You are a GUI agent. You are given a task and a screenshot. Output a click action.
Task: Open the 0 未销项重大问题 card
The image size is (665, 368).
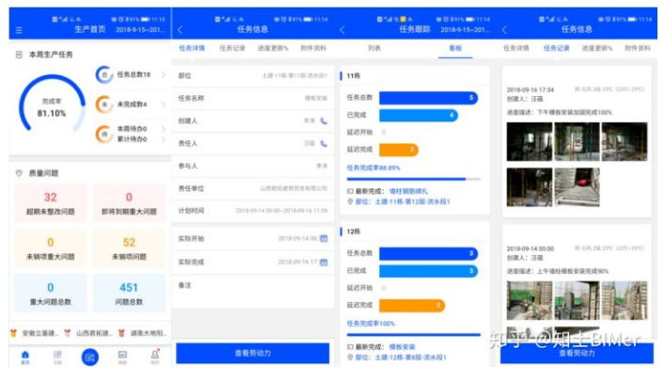tap(51, 248)
